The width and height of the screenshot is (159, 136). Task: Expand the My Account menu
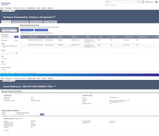(x=150, y=2)
